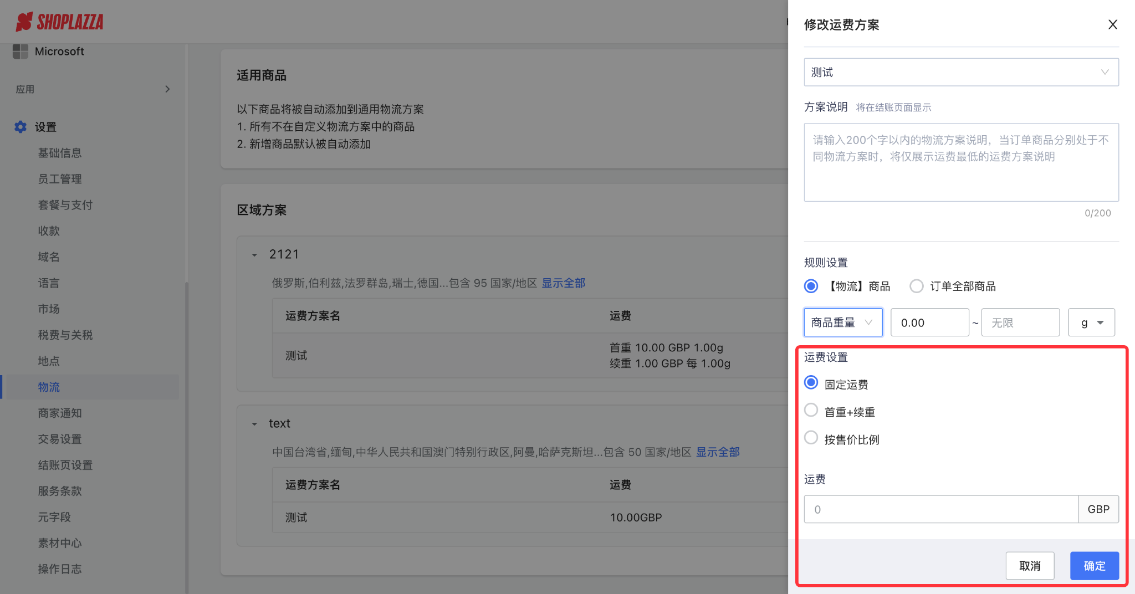Click the 运费 amount input field
Screen dimensions: 1135x594
tap(940, 509)
